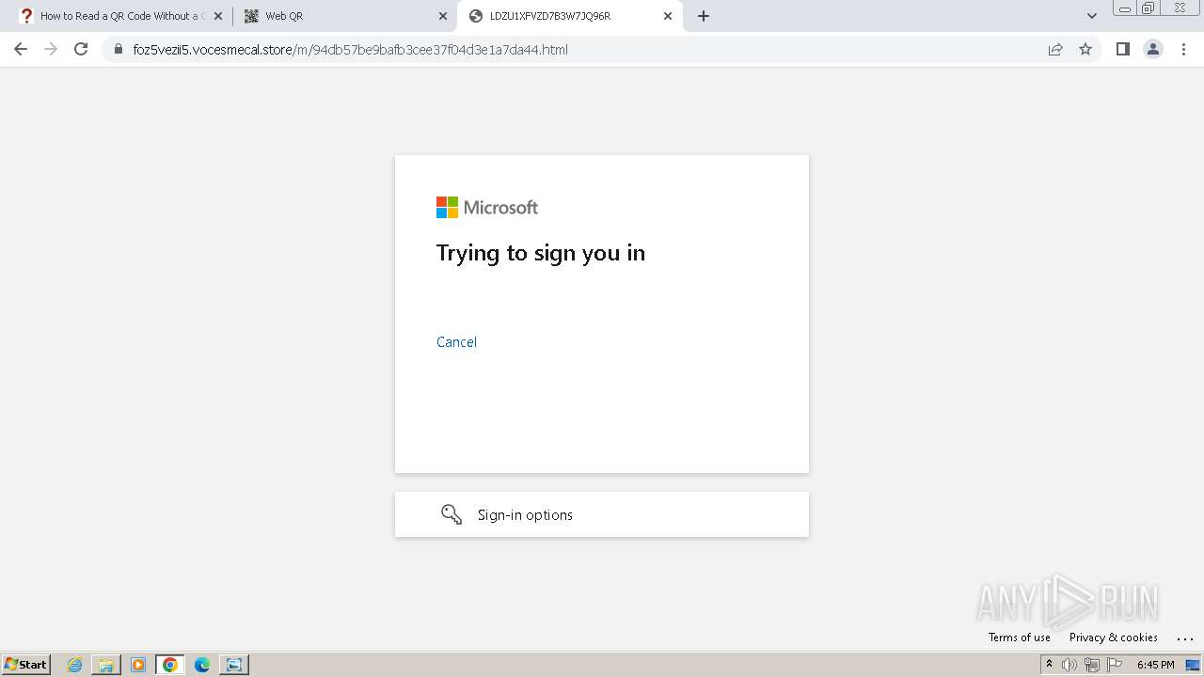
Task: Switch to the Web QR tab
Action: (345, 16)
